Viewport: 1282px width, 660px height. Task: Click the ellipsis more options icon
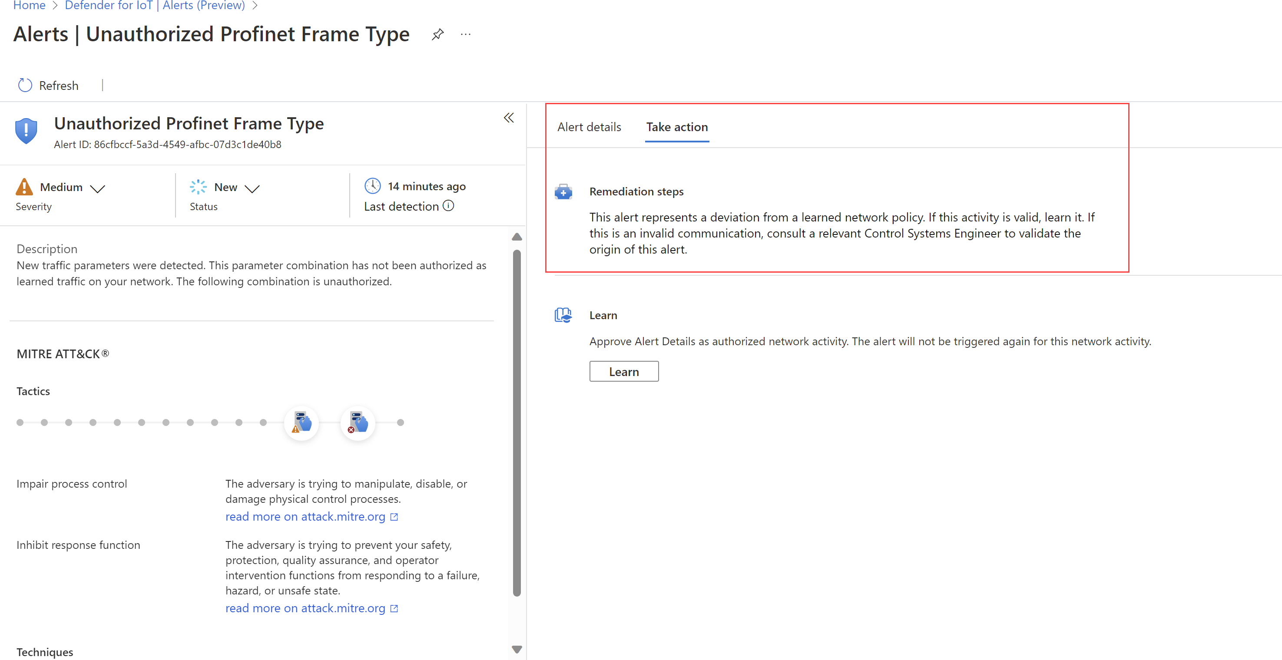[468, 35]
